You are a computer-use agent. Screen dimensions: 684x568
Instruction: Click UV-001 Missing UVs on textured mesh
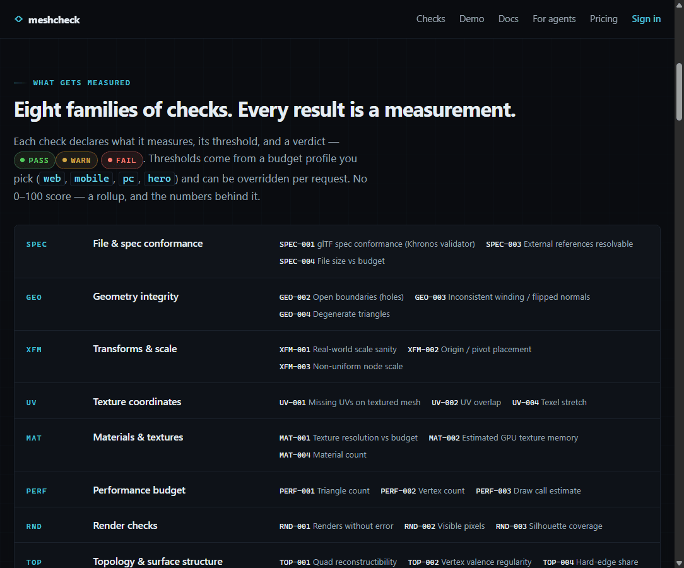point(350,402)
